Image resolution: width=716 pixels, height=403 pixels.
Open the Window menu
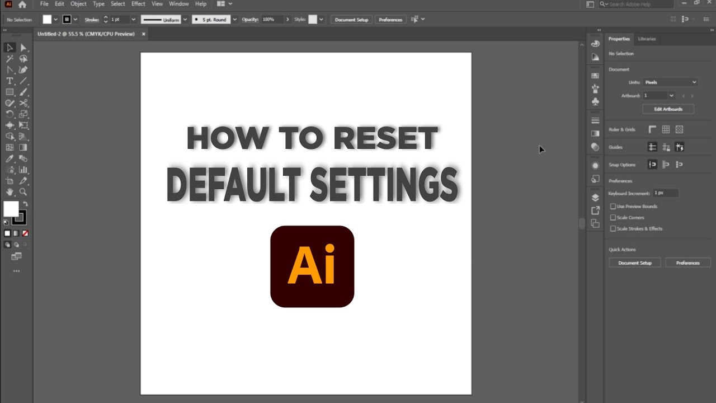click(x=178, y=4)
